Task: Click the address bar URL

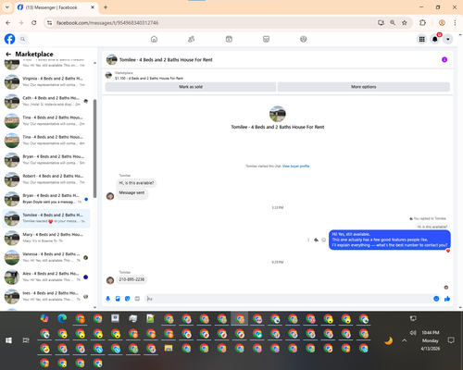Action: [107, 23]
